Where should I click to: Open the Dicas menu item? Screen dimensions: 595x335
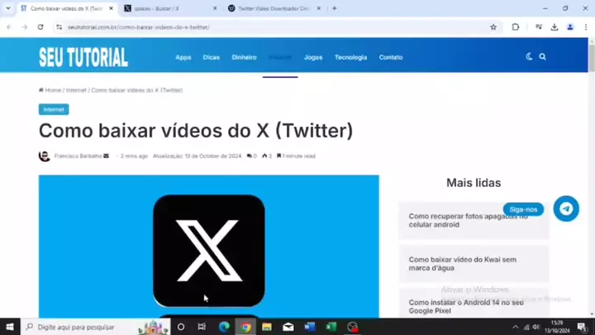(212, 57)
